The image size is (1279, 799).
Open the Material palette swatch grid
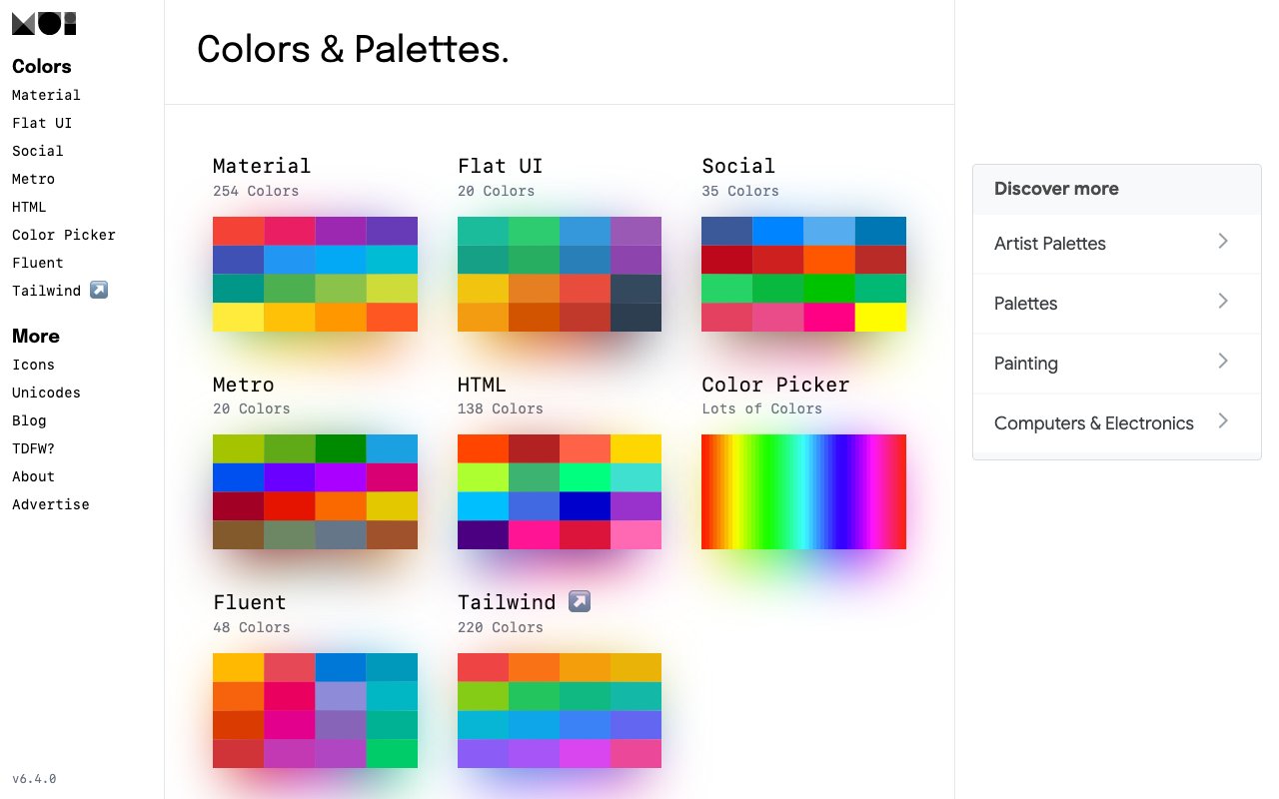[x=315, y=274]
